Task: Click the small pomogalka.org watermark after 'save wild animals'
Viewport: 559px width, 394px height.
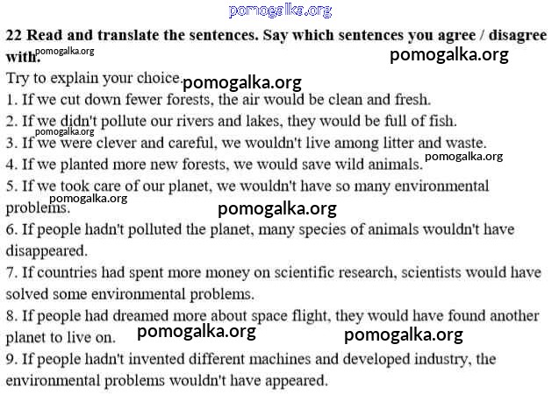Action: 463,157
